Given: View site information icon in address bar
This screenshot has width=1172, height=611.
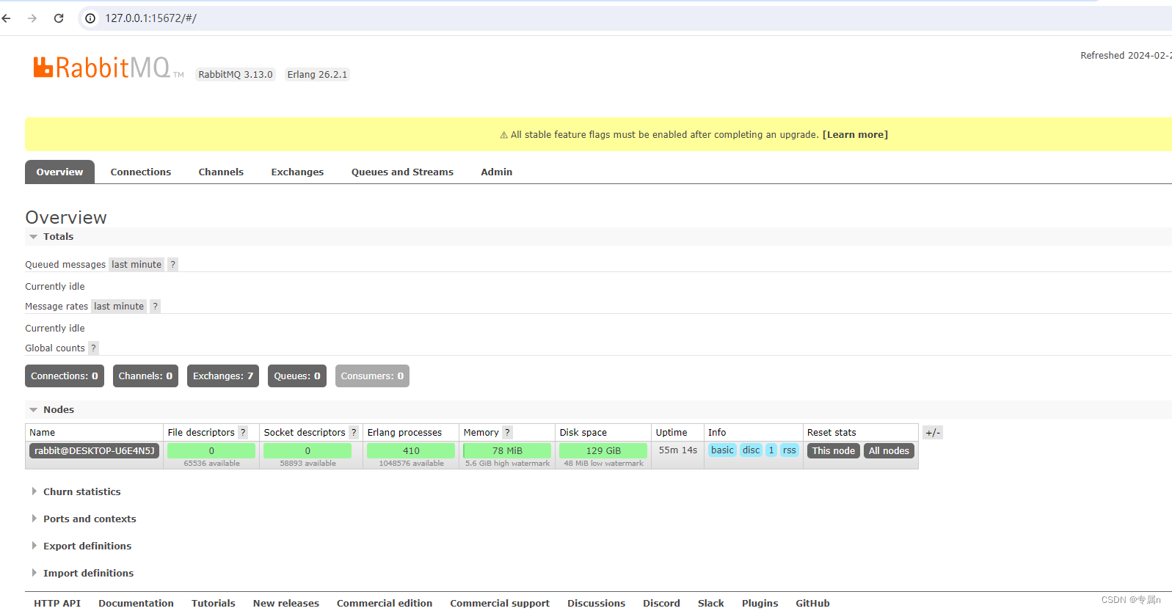Looking at the screenshot, I should point(90,18).
